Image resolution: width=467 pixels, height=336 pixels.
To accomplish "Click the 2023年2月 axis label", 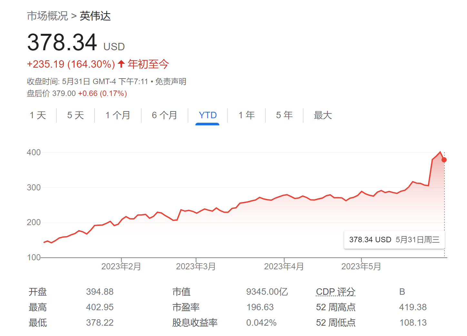I will [121, 266].
